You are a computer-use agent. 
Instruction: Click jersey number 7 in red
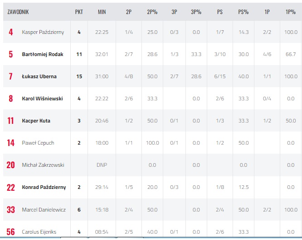(x=11, y=76)
